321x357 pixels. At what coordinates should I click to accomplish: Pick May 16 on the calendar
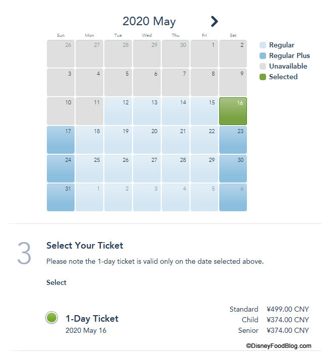(233, 111)
